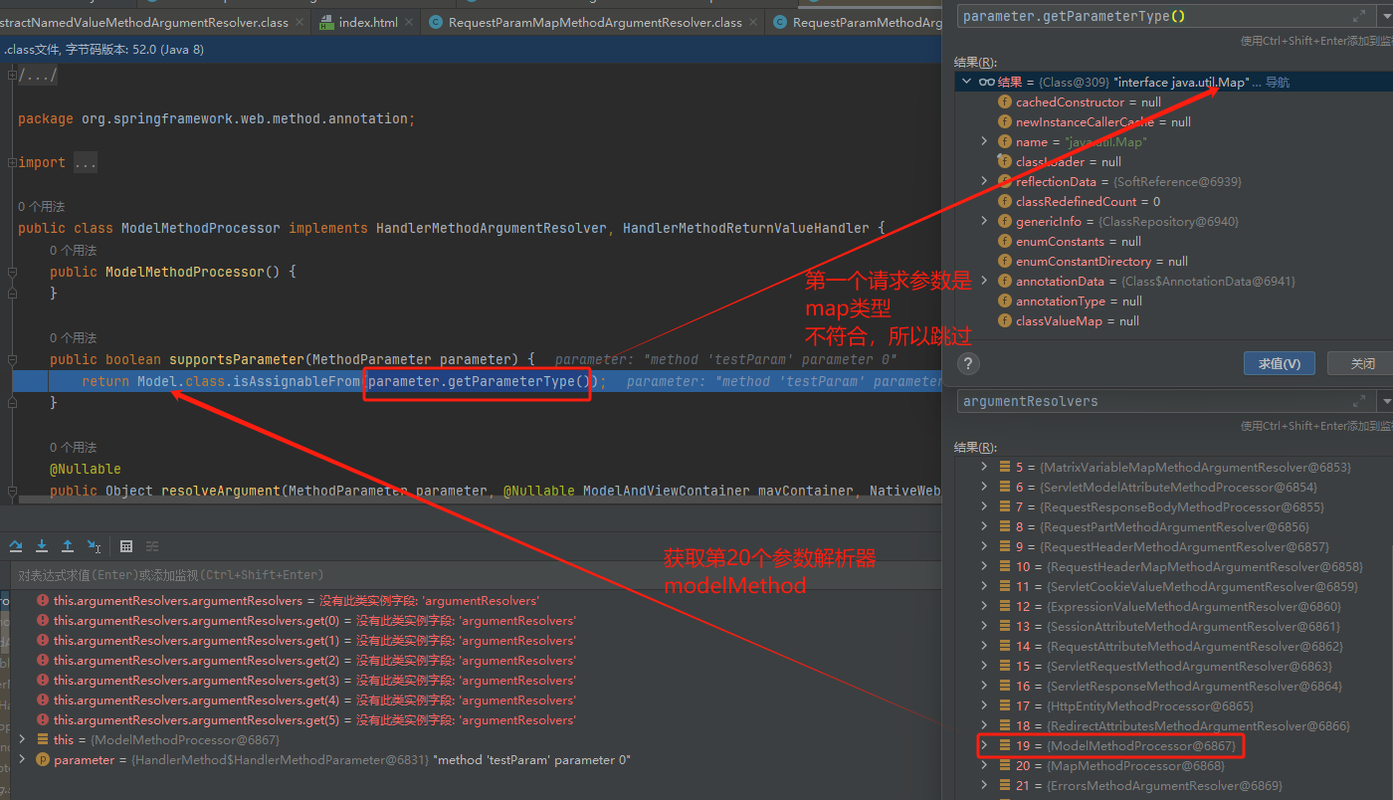
Task: Collapse the 结果 result node
Action: pos(966,83)
